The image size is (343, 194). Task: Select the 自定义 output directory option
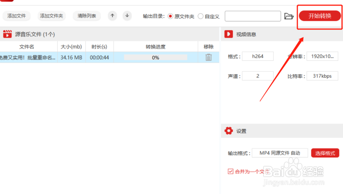[x=200, y=16]
